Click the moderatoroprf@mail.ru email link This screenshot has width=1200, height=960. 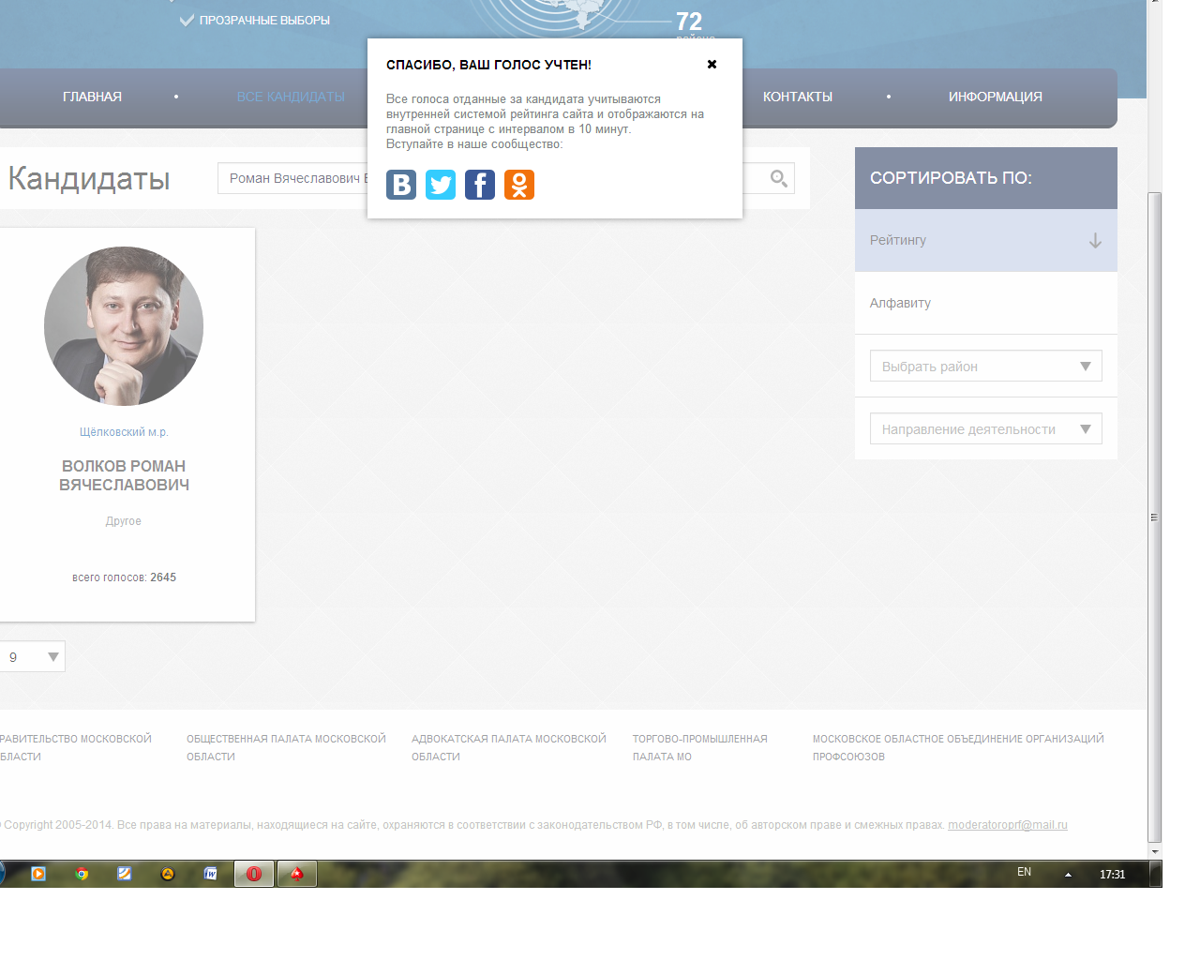[1008, 825]
